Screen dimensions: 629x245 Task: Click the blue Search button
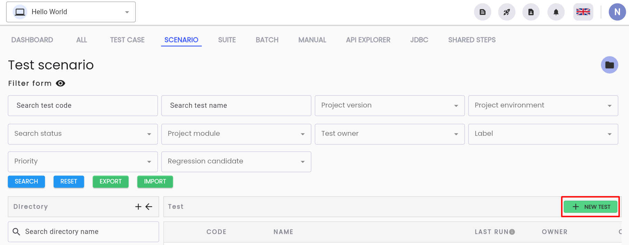(26, 182)
